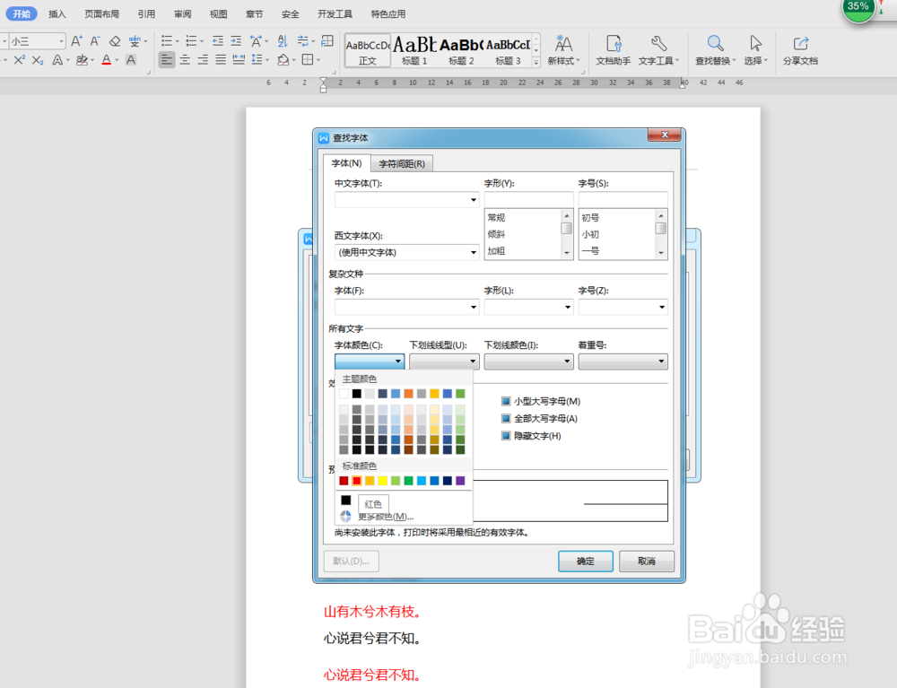897x688 pixels.
Task: Select the center alignment icon
Action: [183, 60]
